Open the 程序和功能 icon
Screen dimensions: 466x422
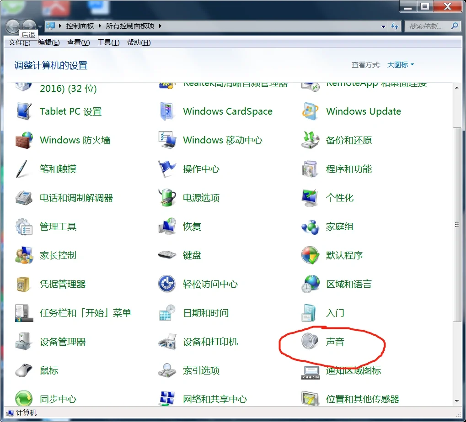pos(310,169)
